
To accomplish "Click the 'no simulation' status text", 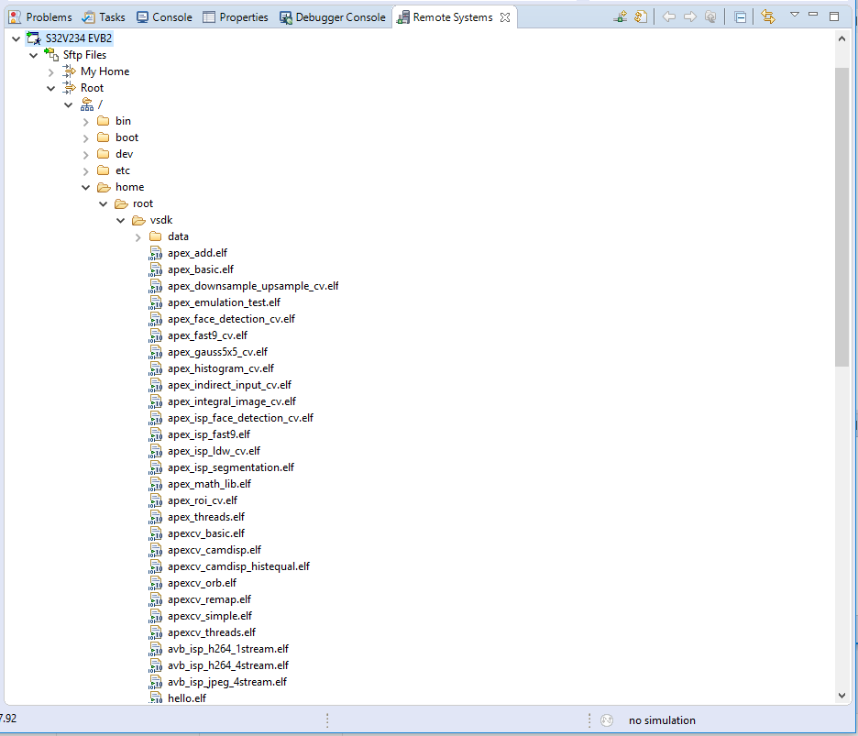I will tap(662, 720).
